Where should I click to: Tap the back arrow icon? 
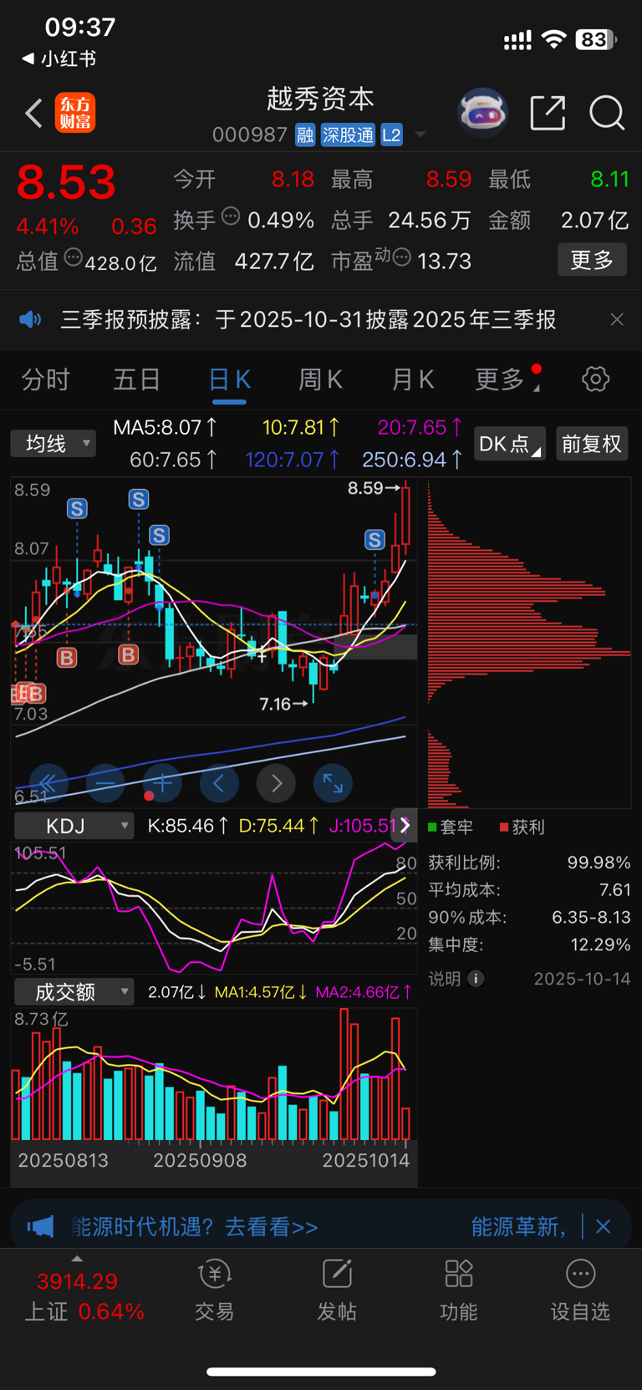[33, 113]
